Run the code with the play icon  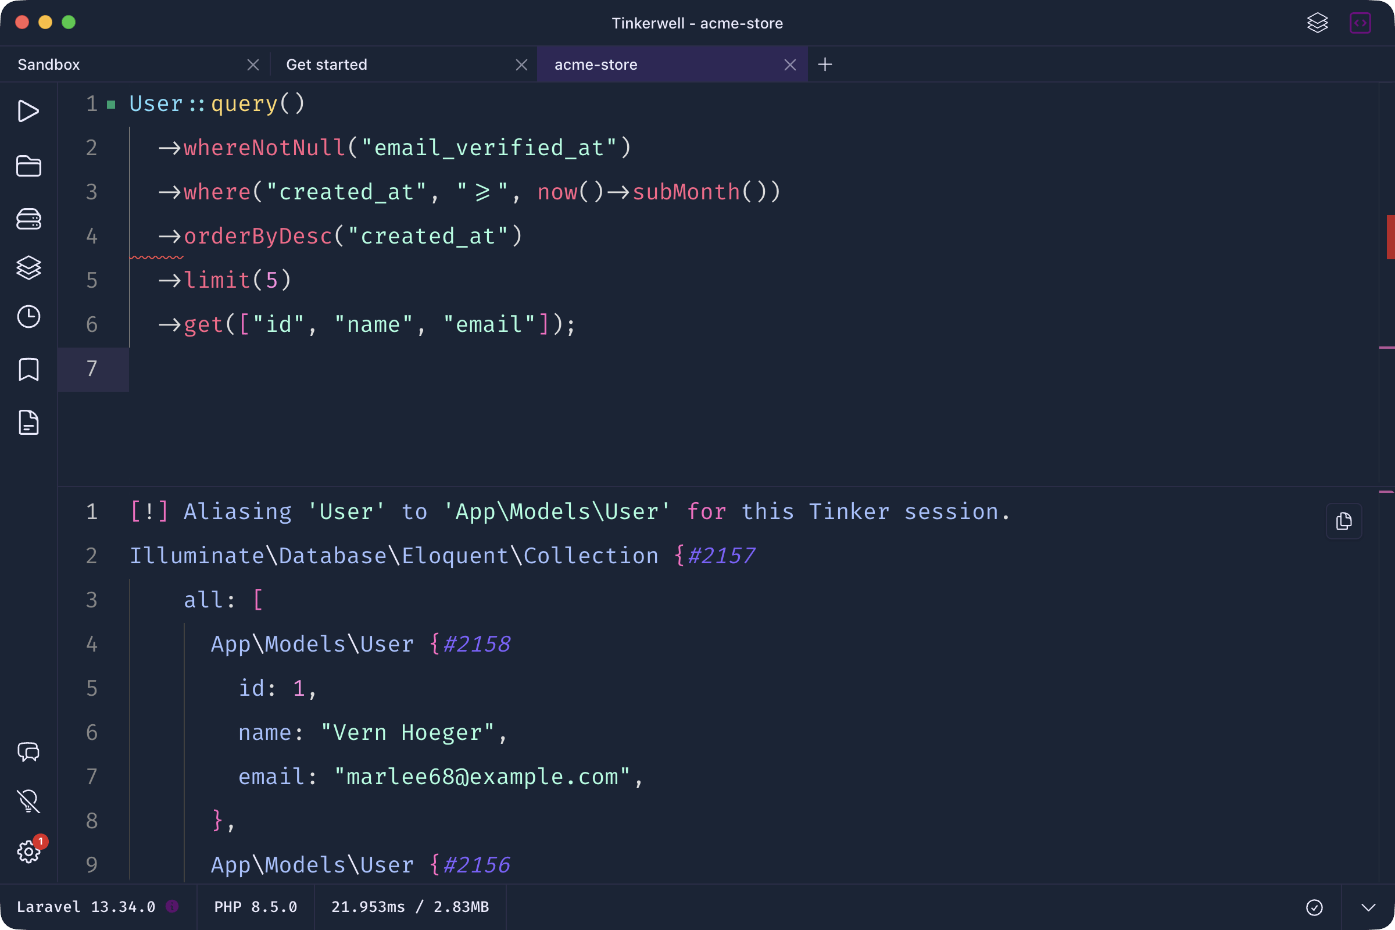coord(28,111)
